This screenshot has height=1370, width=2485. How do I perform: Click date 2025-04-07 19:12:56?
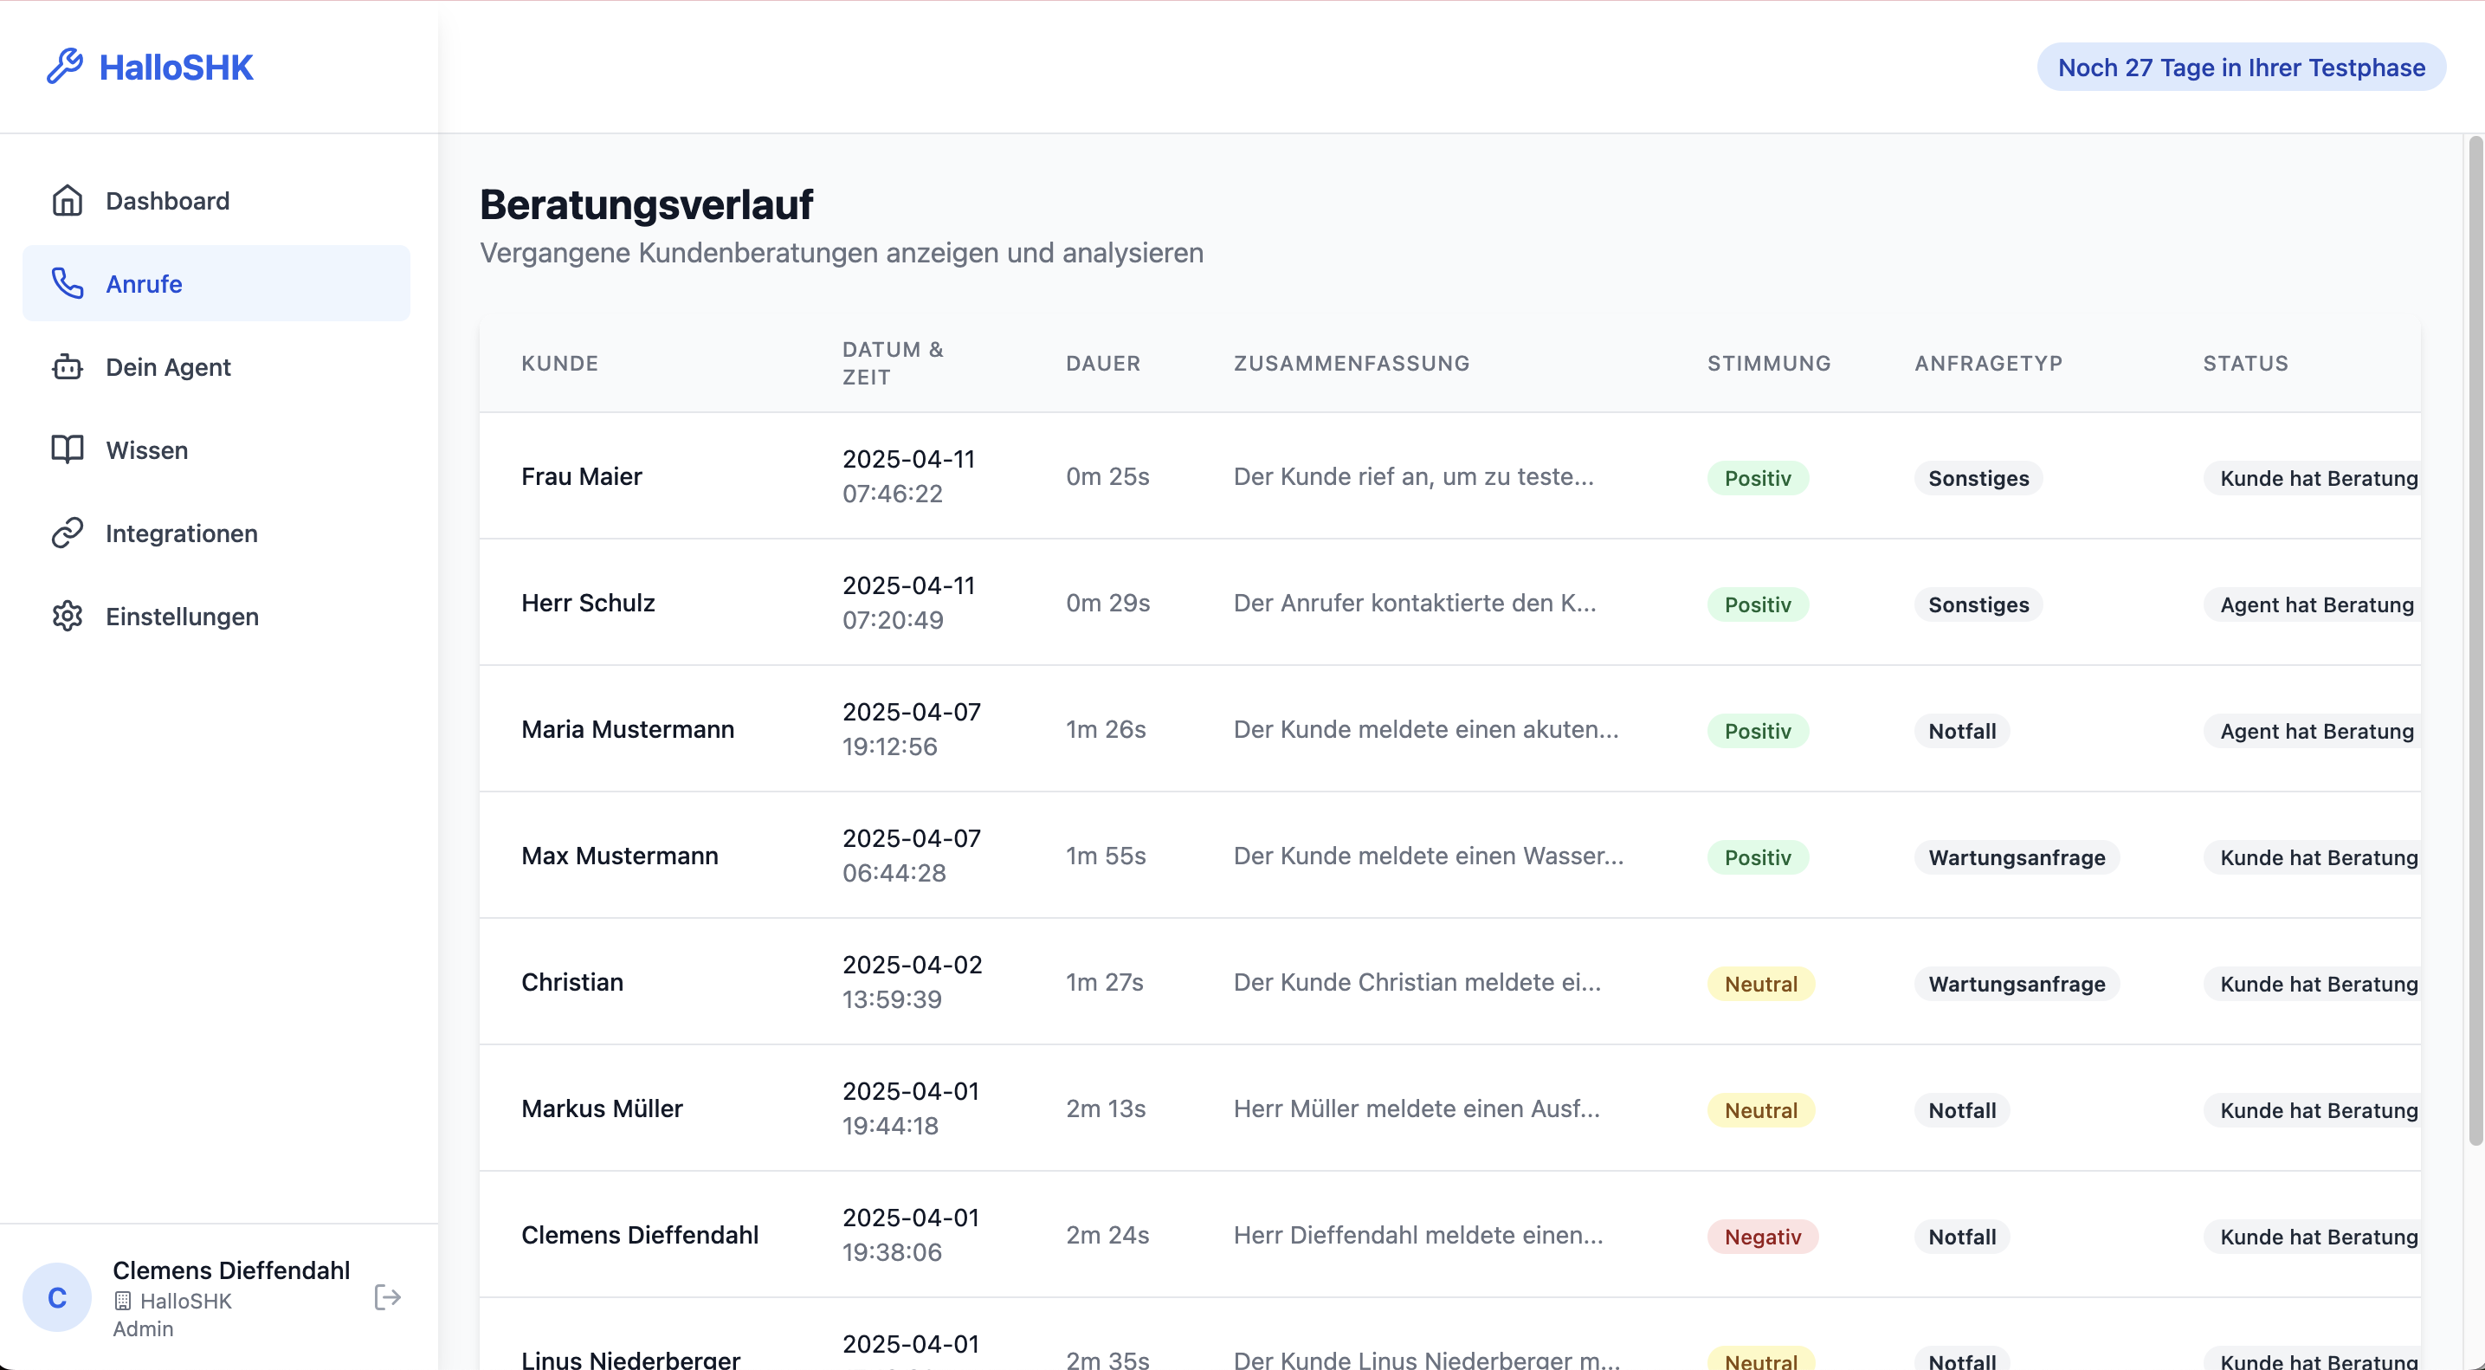(912, 728)
